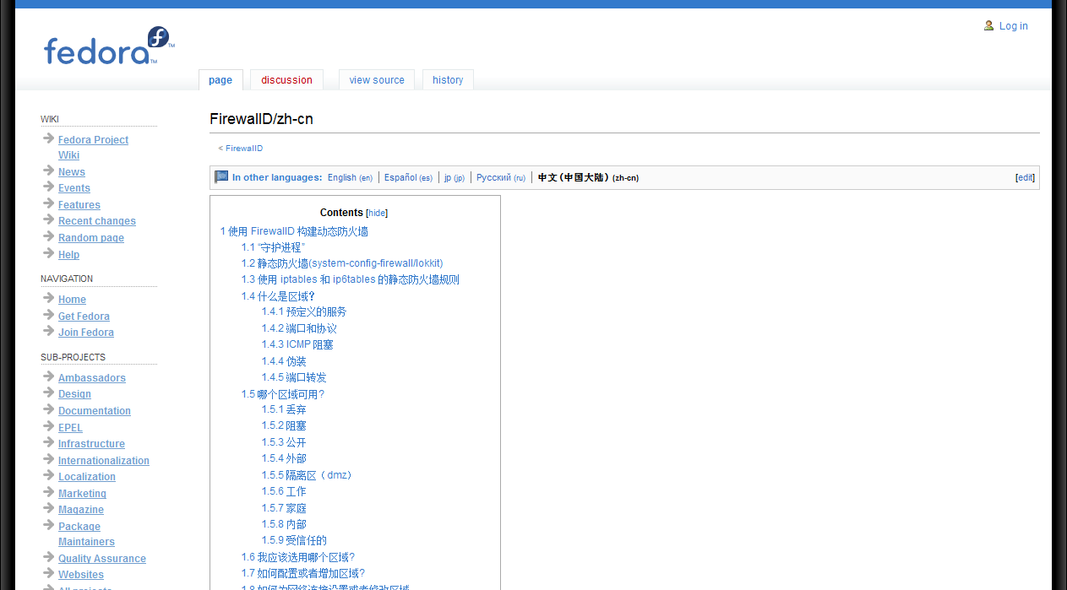1067x590 pixels.
Task: Jump to section 1.4.4 伪装
Action: pyautogui.click(x=284, y=361)
